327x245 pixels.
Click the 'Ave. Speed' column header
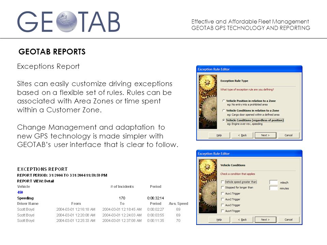tap(178, 203)
